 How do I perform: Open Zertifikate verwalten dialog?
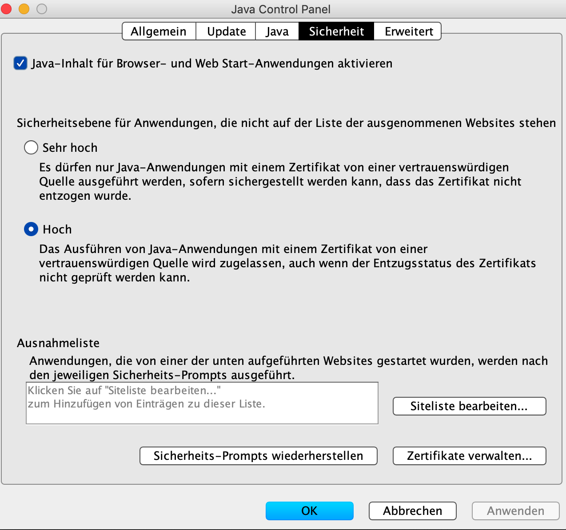point(469,456)
